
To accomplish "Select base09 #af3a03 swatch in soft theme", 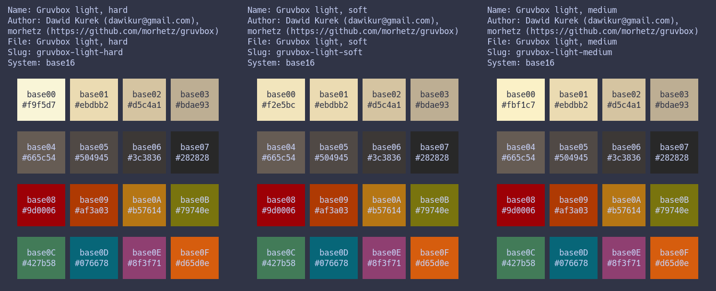I will [x=334, y=205].
